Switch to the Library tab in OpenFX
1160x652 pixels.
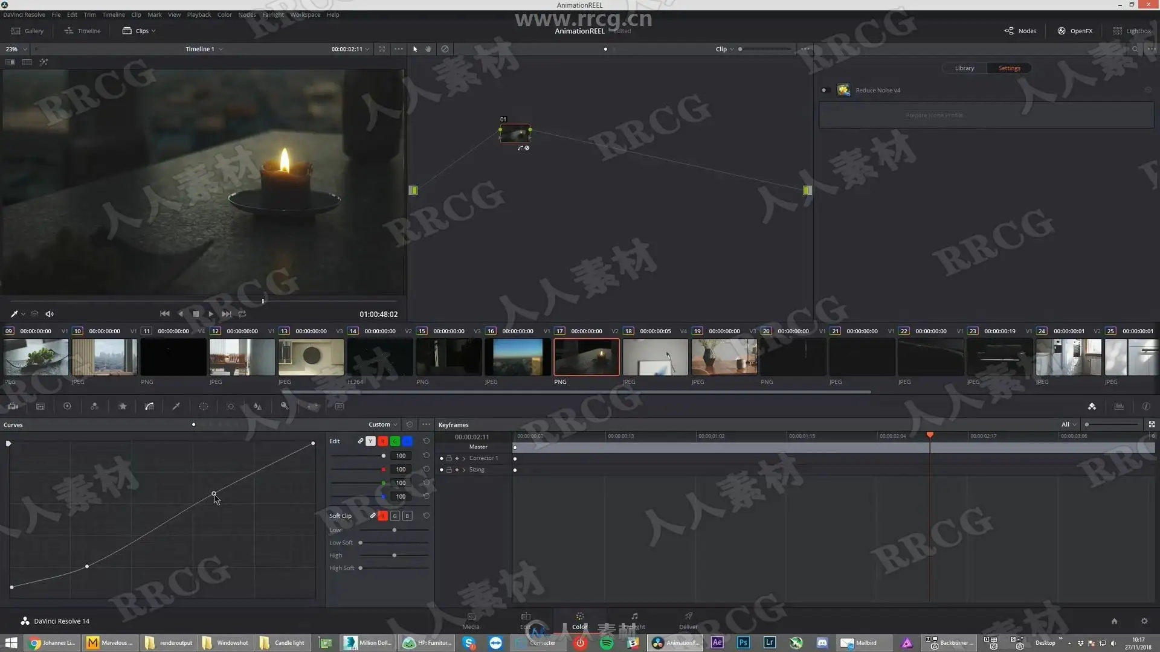(x=964, y=68)
